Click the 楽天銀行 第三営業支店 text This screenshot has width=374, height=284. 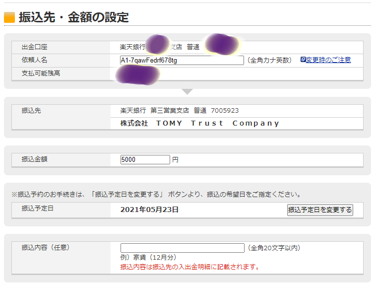[x=155, y=111]
